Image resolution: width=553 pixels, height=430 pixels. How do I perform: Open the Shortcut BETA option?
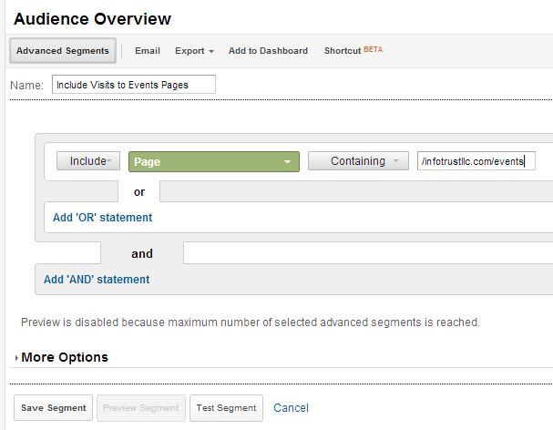pos(353,51)
